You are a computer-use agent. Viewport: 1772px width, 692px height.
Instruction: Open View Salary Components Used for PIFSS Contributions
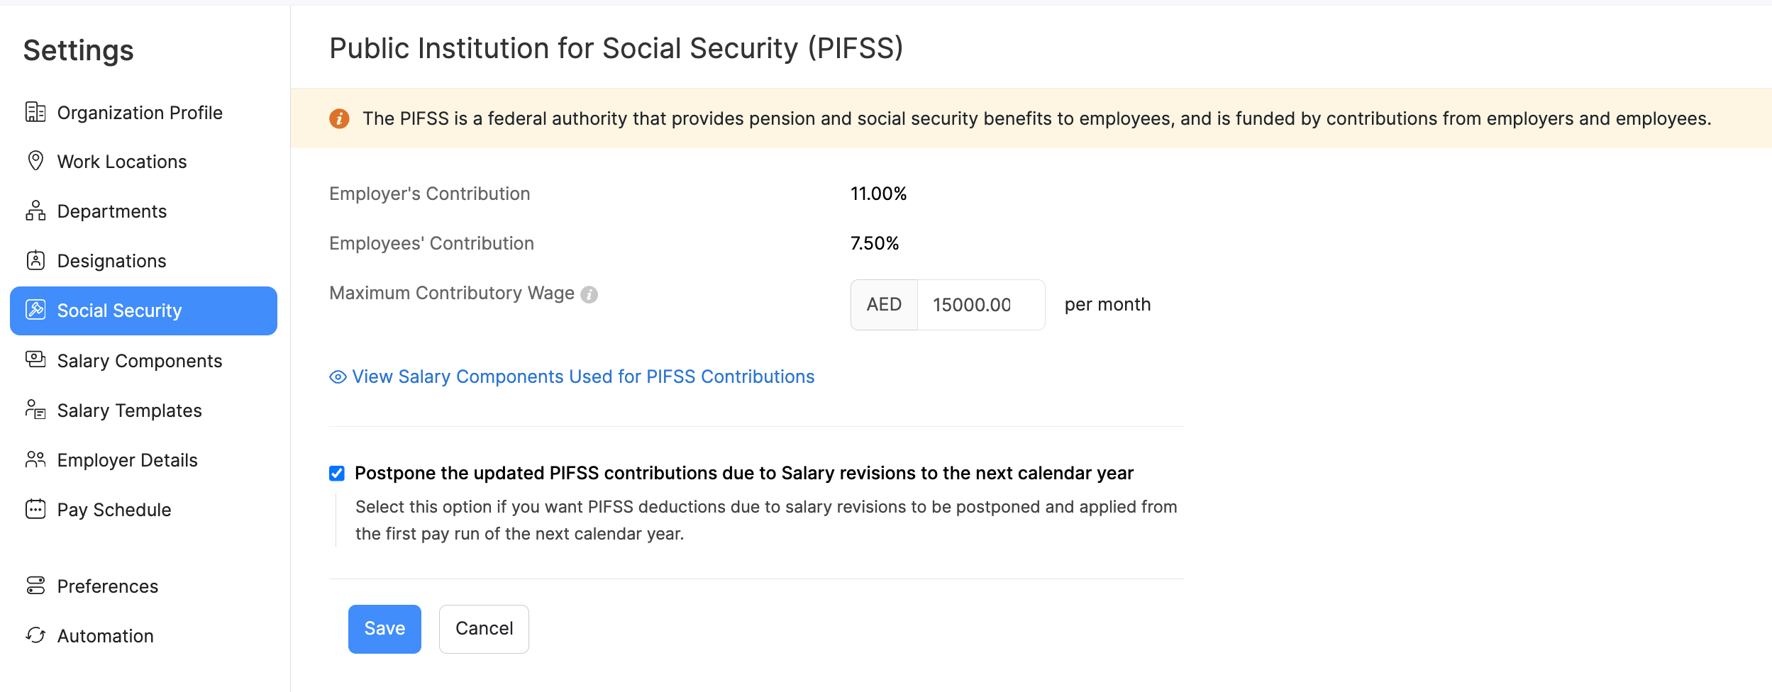[583, 376]
